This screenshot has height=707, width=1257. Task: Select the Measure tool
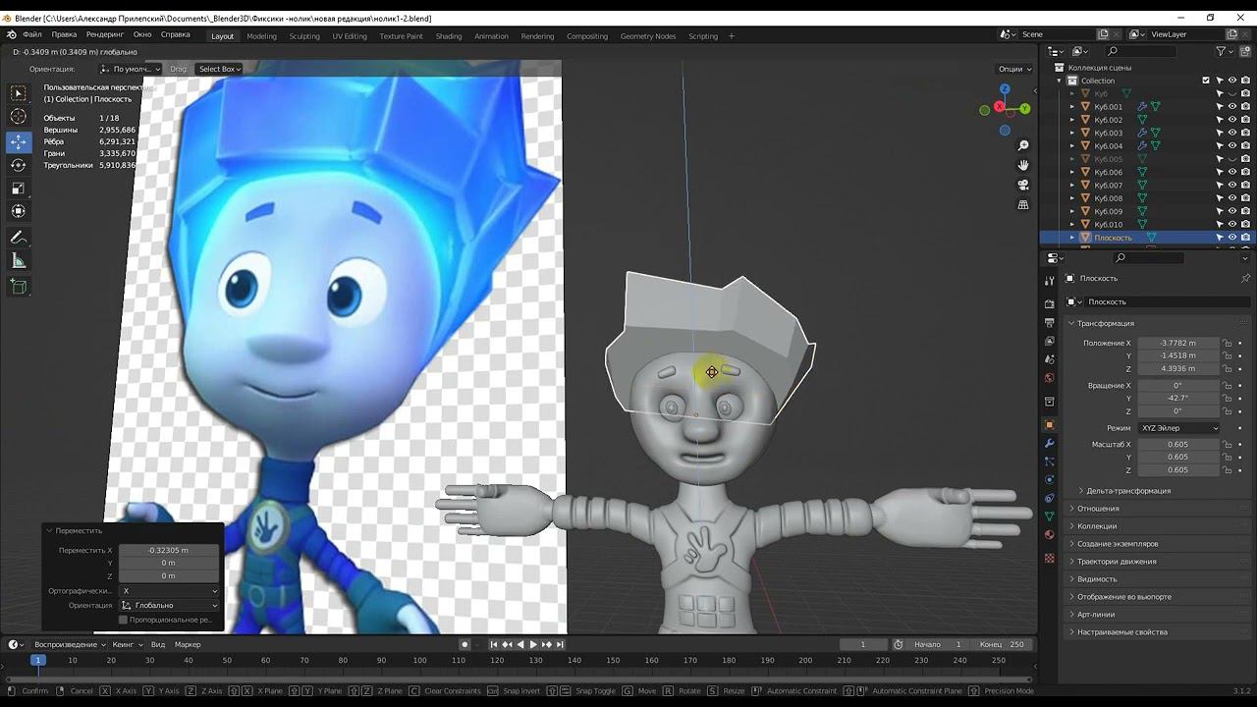tap(19, 261)
